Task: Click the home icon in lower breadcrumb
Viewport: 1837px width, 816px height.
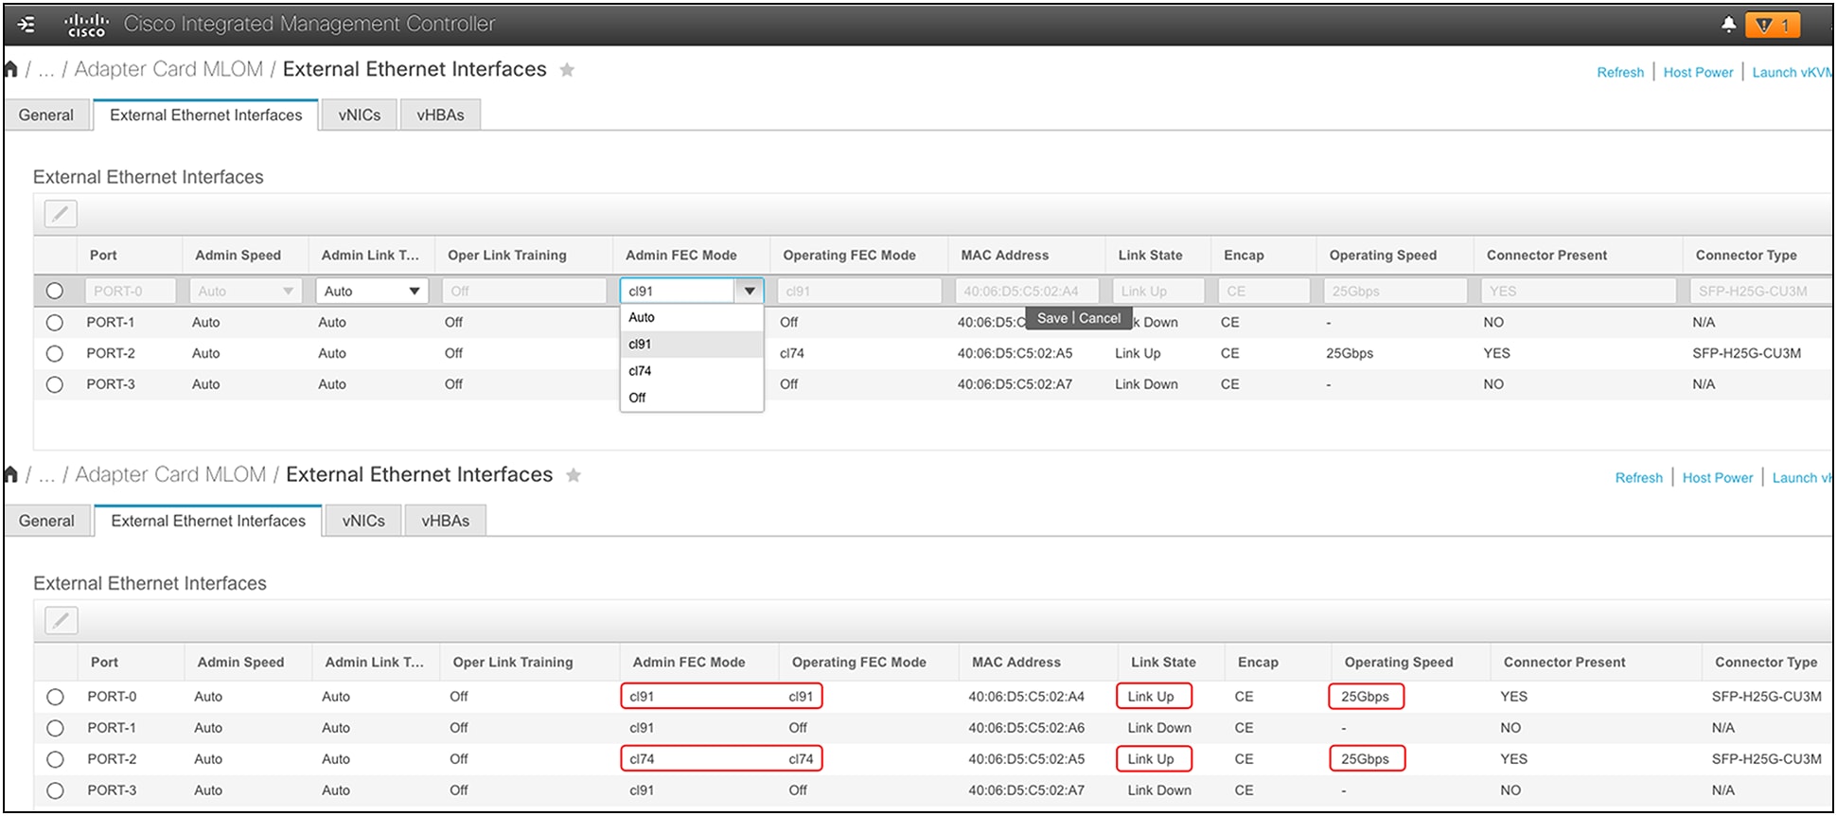Action: [11, 474]
